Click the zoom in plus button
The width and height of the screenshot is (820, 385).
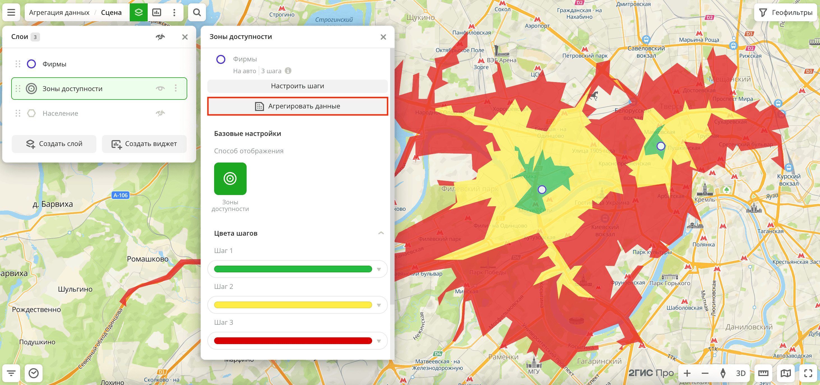[x=687, y=373]
